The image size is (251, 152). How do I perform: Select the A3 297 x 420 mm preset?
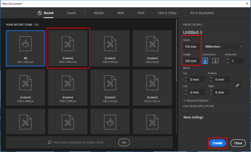click(25, 48)
